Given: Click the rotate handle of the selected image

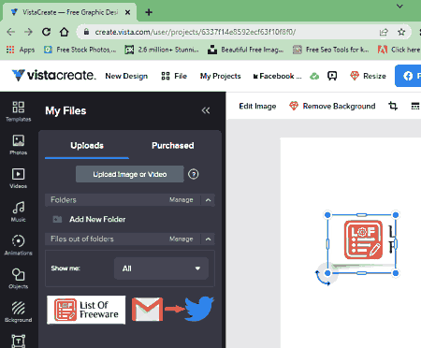Looking at the screenshot, I should [x=323, y=279].
